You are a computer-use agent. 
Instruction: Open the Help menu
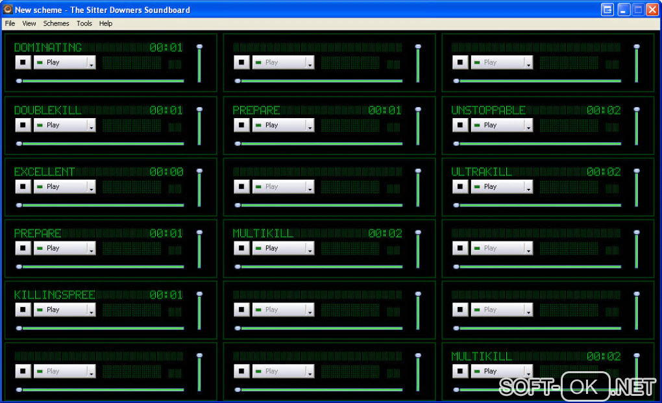coord(106,23)
